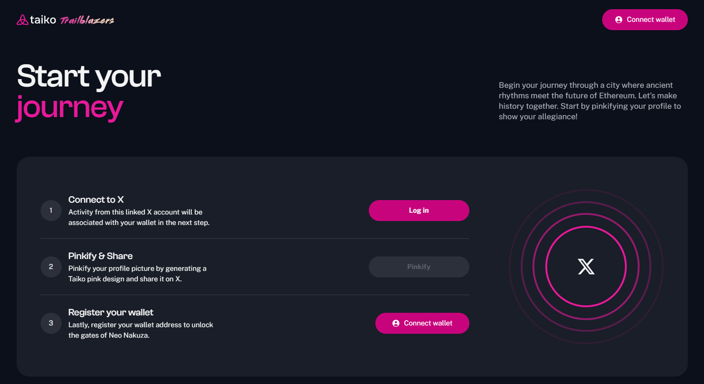Click the large X logo in the circle
Image resolution: width=704 pixels, height=384 pixels.
pos(586,266)
